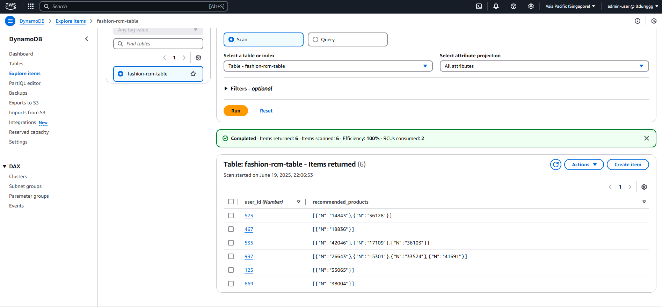Open the notifications bell
The height and width of the screenshot is (307, 662).
point(496,6)
